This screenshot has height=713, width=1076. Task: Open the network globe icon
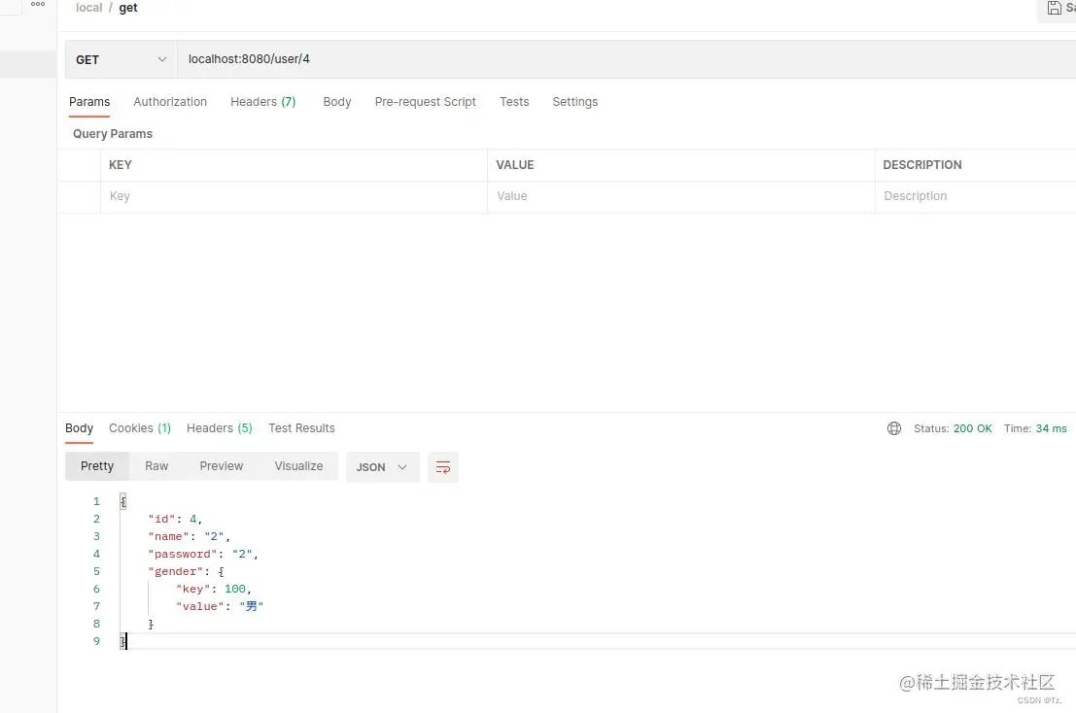tap(893, 428)
